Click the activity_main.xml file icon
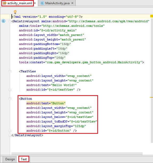 [x=5, y=3]
